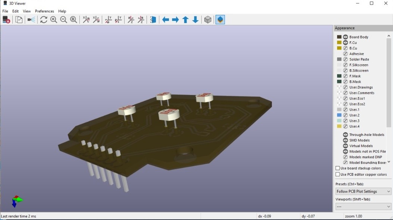
Task: Click the User.2 blue color swatch
Action: click(x=339, y=115)
